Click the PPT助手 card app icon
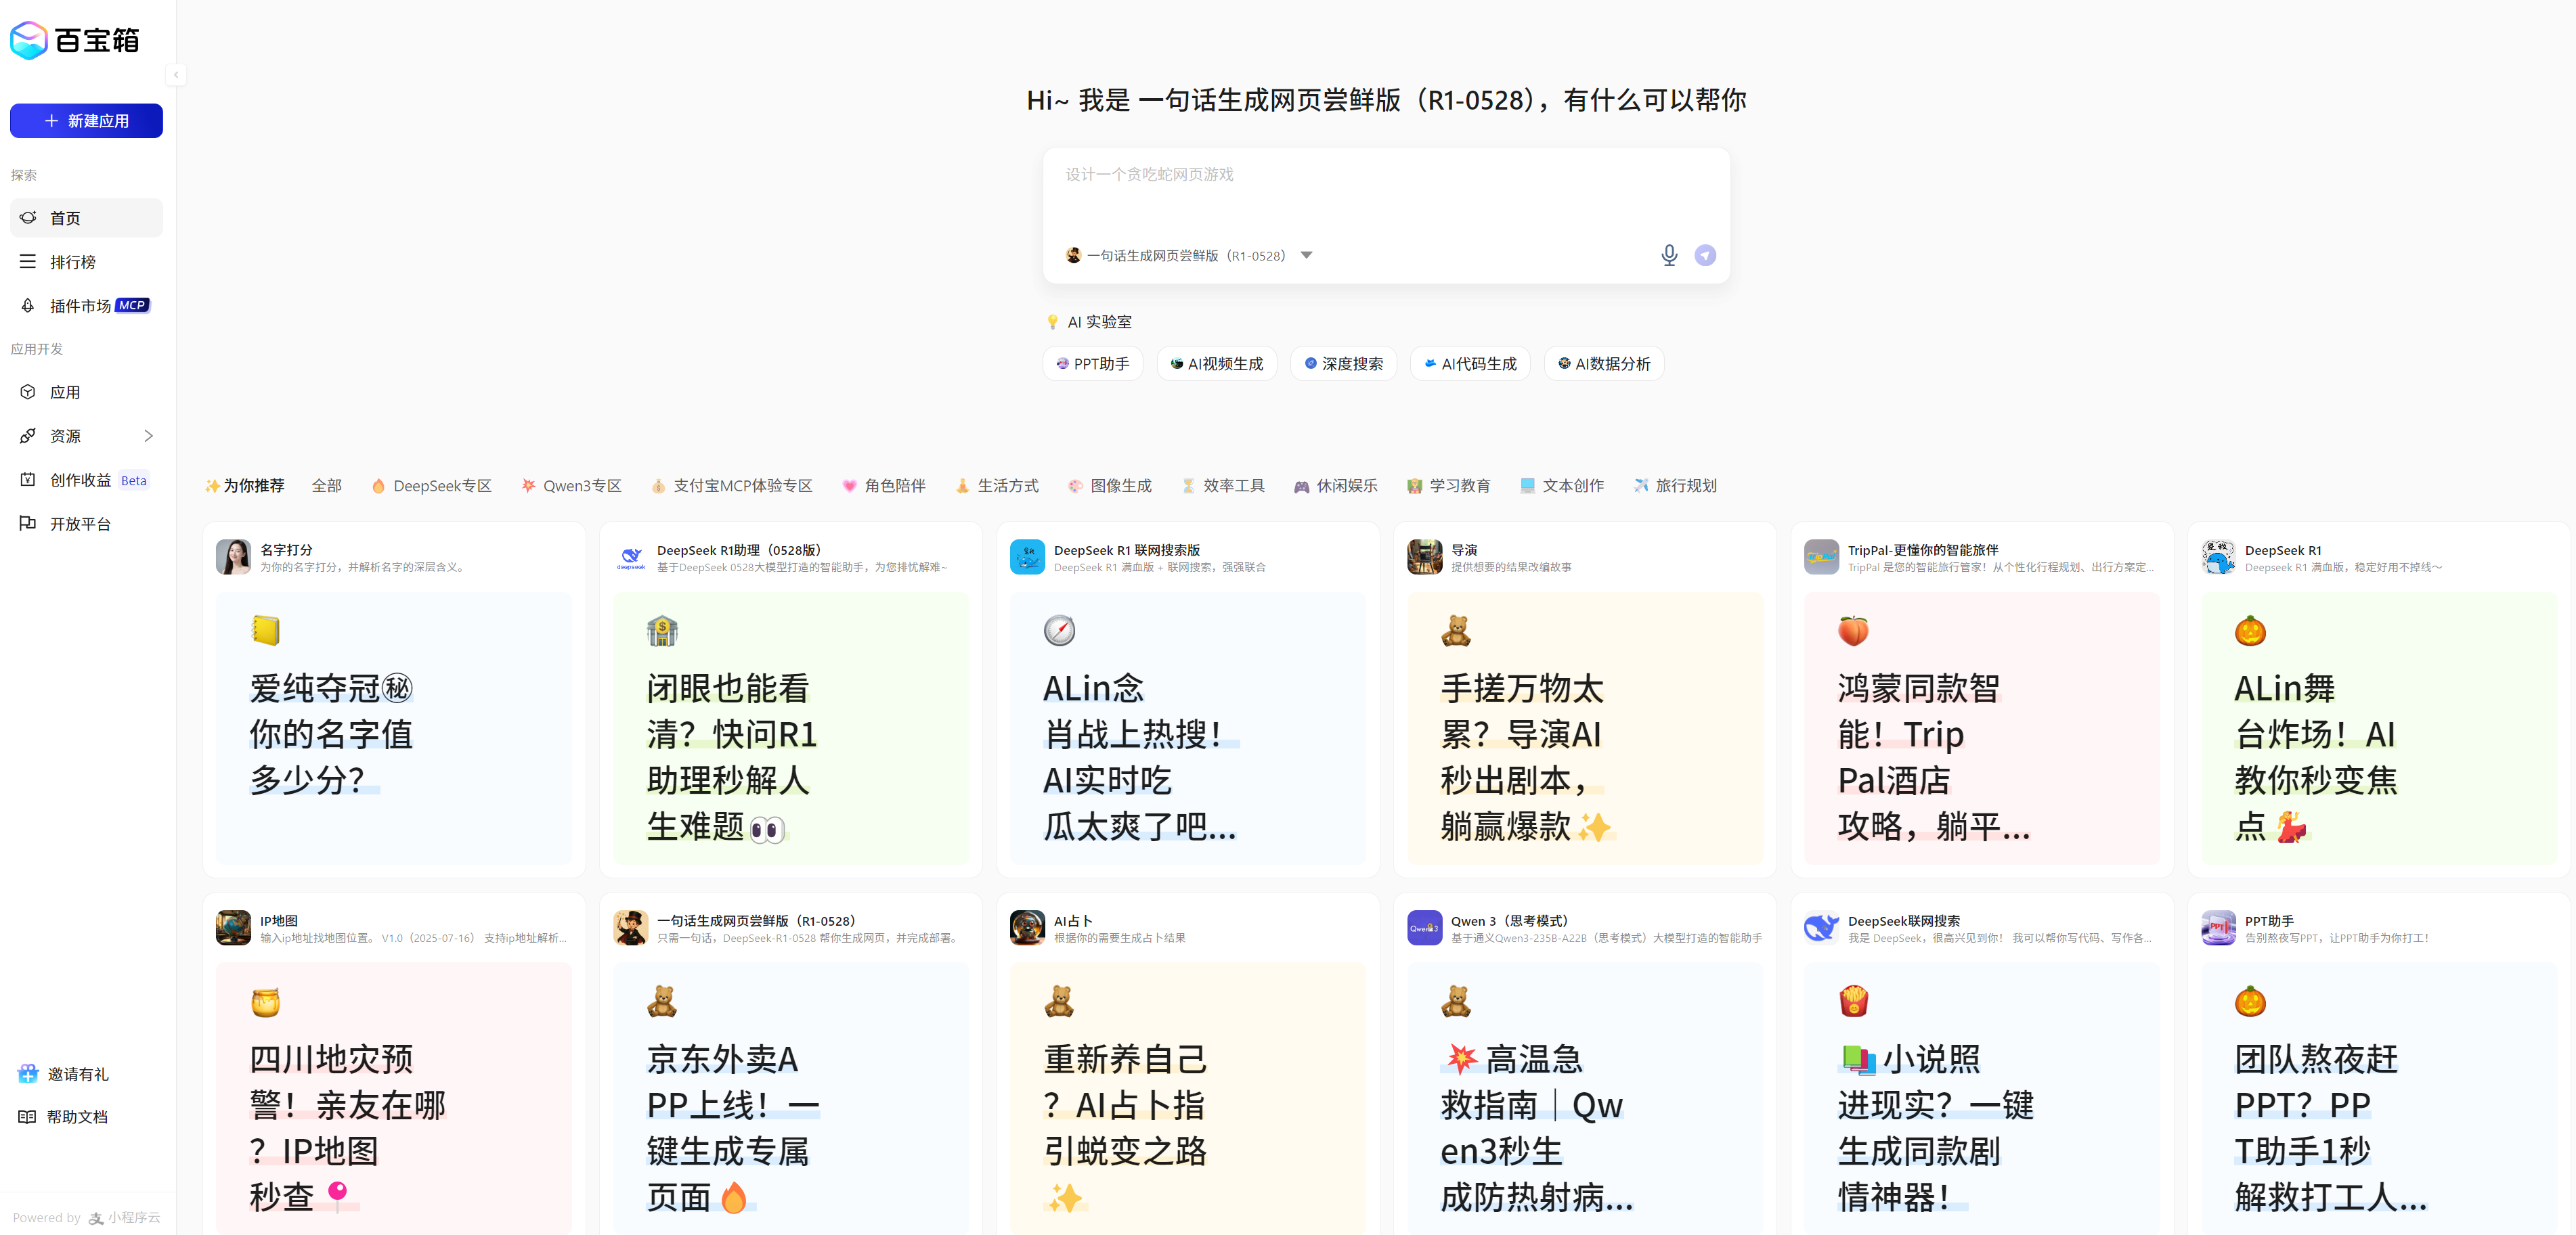This screenshot has width=2576, height=1235. 2219,928
